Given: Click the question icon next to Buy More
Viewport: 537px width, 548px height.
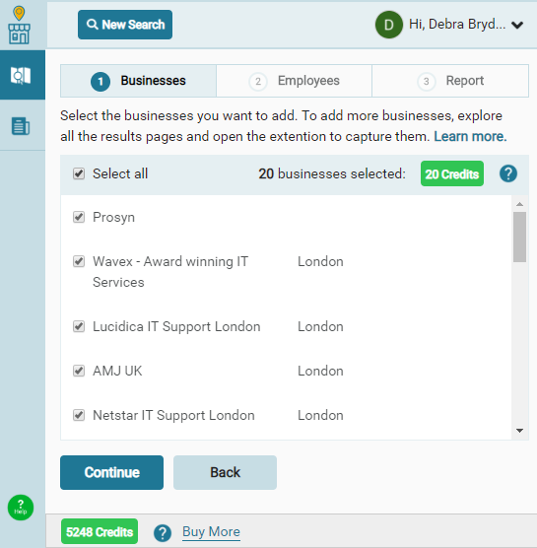Looking at the screenshot, I should click(x=163, y=532).
